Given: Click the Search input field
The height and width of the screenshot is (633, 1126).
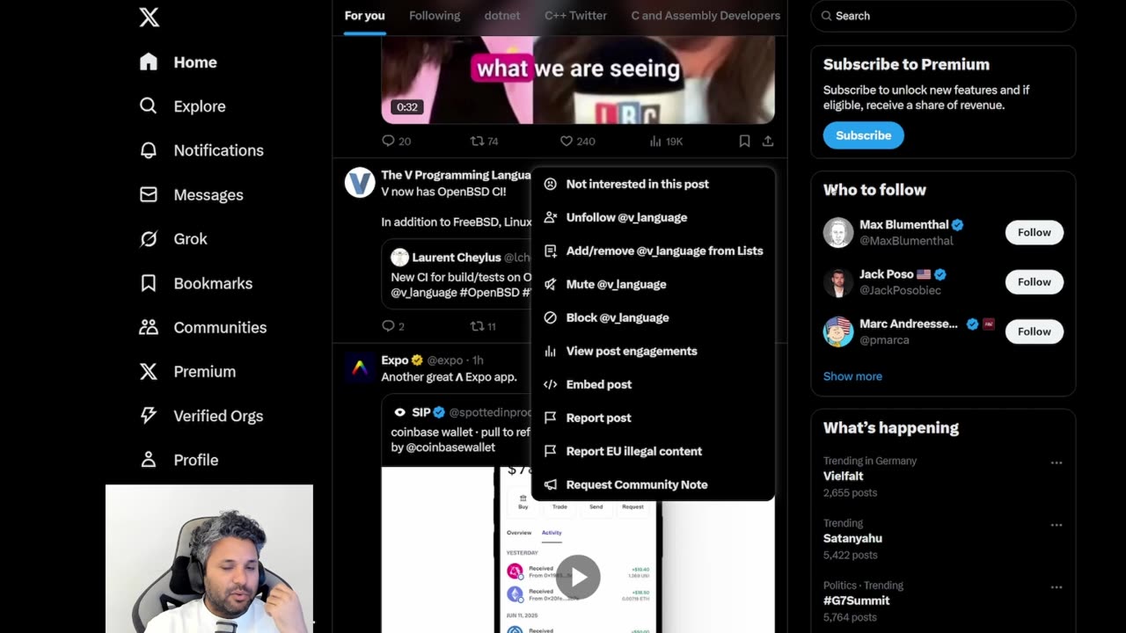Looking at the screenshot, I should coord(943,16).
